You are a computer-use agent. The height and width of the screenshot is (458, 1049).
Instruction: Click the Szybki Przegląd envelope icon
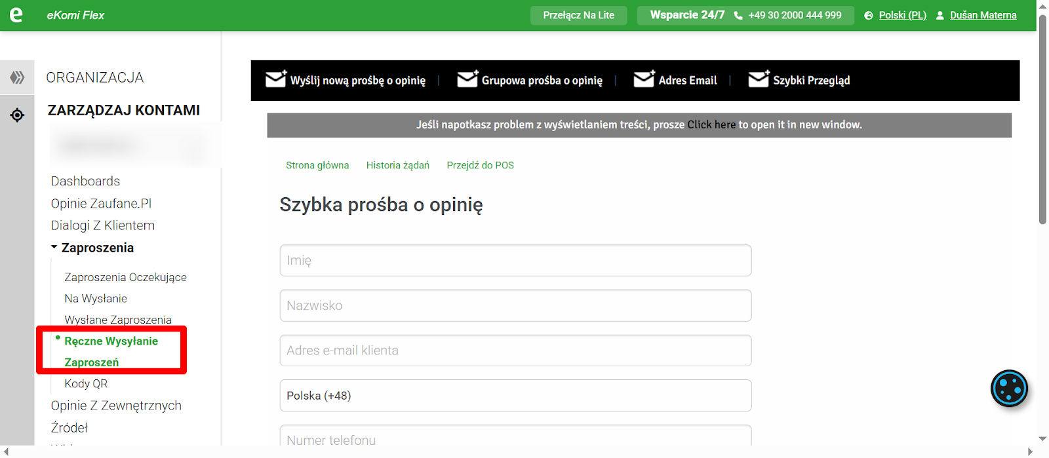pyautogui.click(x=759, y=79)
